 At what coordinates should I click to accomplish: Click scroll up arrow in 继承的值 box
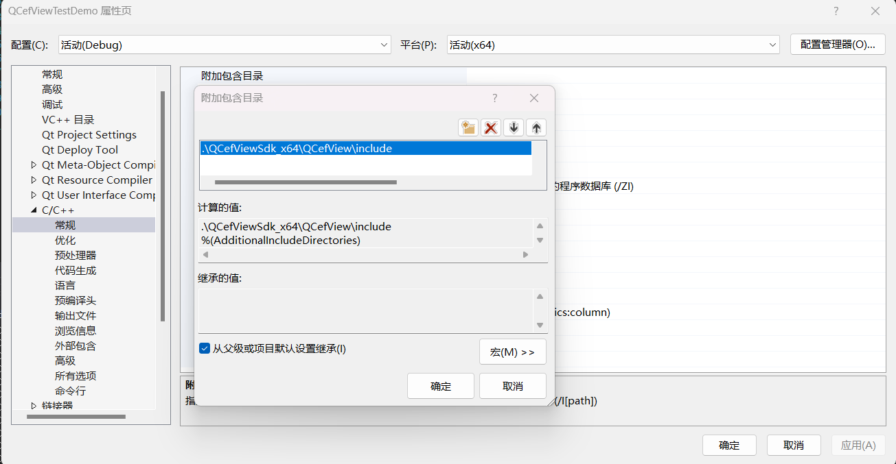540,297
